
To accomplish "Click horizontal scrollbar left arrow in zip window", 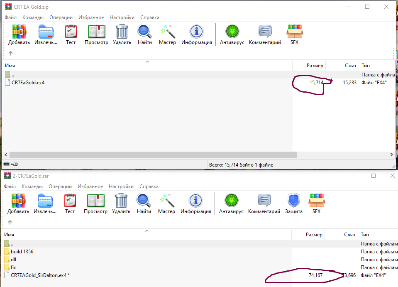I will tap(6, 155).
